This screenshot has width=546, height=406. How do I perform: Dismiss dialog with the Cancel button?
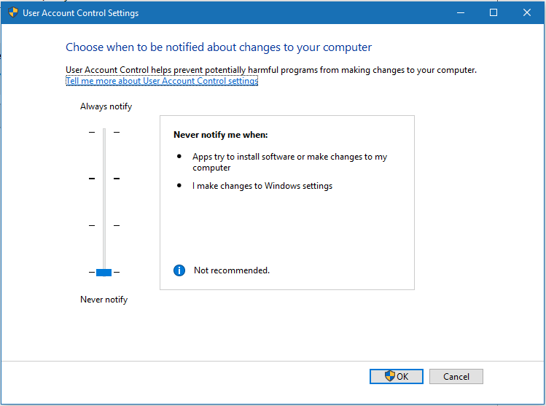[x=456, y=376]
